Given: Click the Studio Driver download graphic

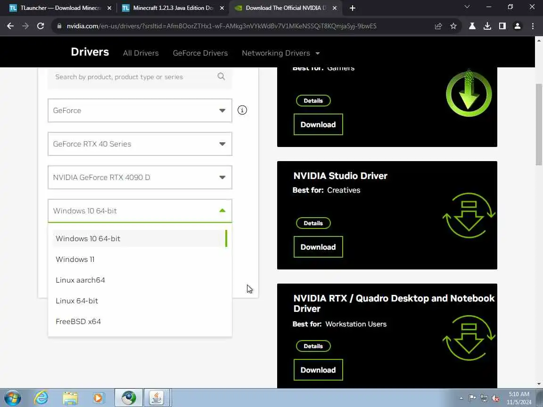Looking at the screenshot, I should (x=469, y=216).
